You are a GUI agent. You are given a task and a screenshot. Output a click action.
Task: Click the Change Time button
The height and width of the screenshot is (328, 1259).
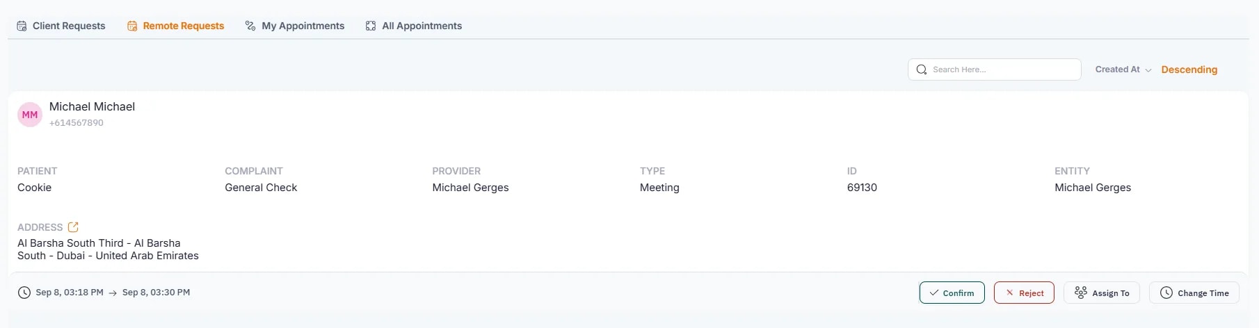[x=1194, y=293]
